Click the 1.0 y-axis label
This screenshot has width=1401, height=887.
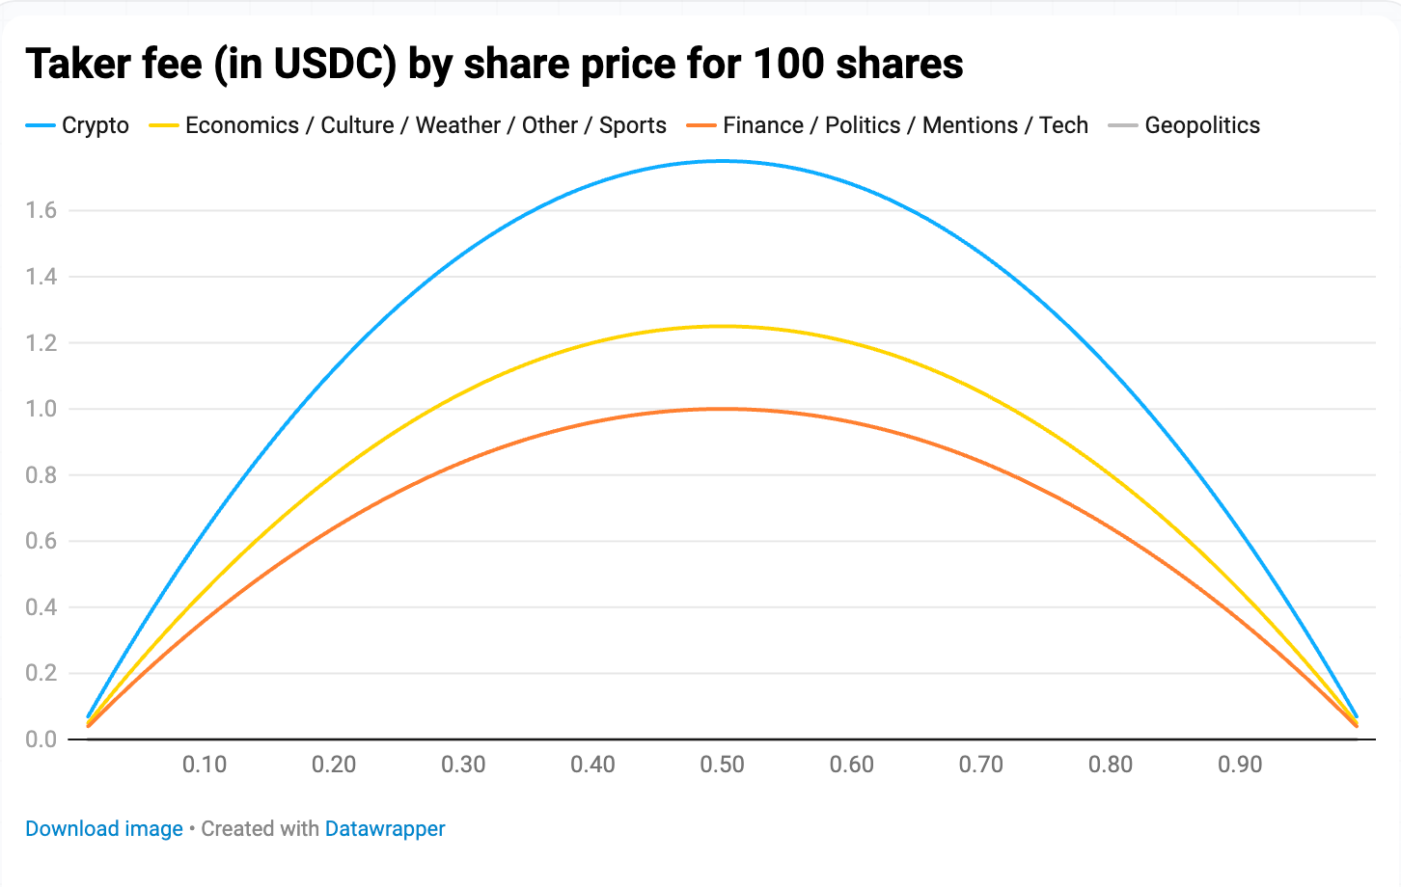pyautogui.click(x=41, y=409)
